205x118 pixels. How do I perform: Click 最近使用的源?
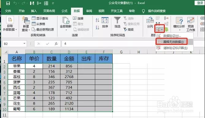point(43,29)
